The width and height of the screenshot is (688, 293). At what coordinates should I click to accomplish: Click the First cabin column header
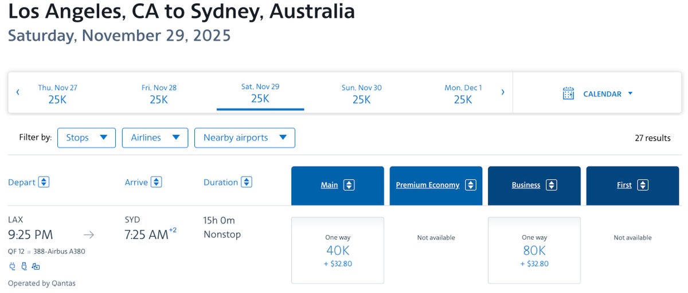(632, 185)
